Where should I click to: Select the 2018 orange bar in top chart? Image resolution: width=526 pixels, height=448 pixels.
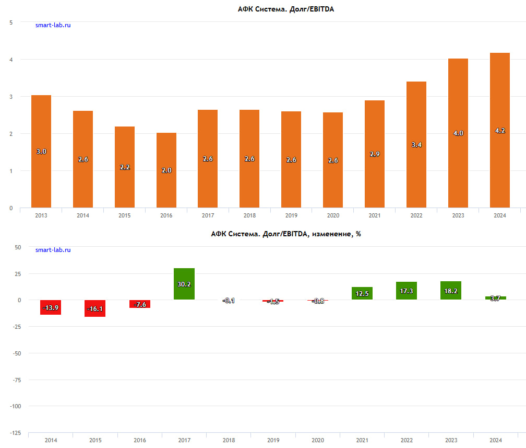(249, 158)
